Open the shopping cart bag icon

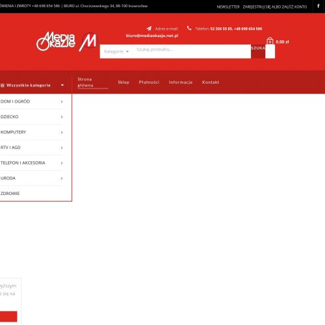tap(270, 41)
